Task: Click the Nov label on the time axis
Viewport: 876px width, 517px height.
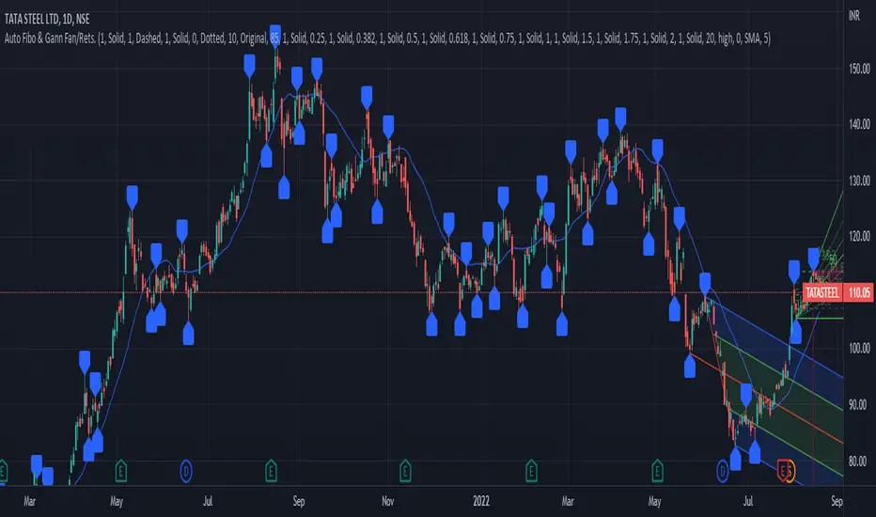Action: [x=388, y=501]
